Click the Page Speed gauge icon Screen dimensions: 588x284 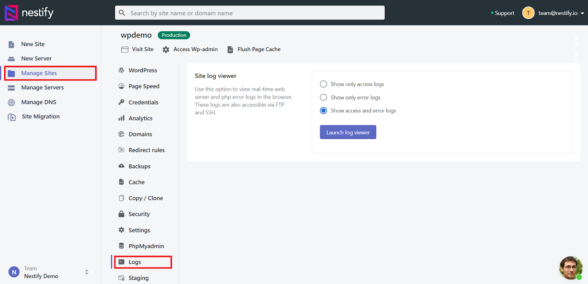click(121, 86)
